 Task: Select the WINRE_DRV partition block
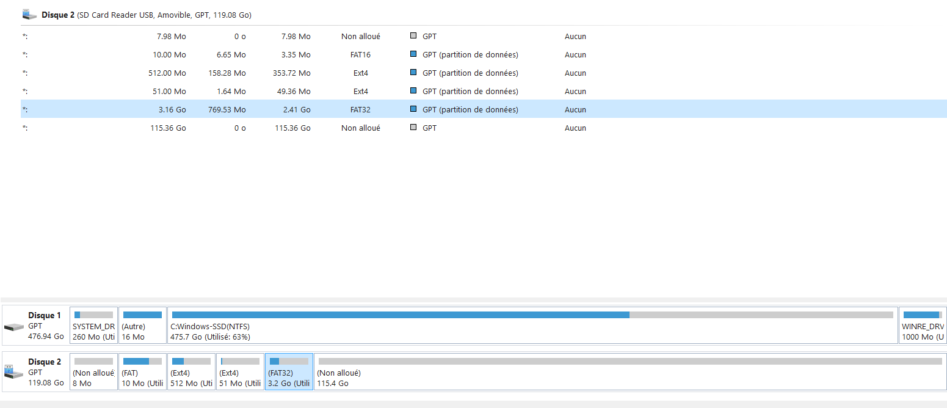(x=922, y=331)
